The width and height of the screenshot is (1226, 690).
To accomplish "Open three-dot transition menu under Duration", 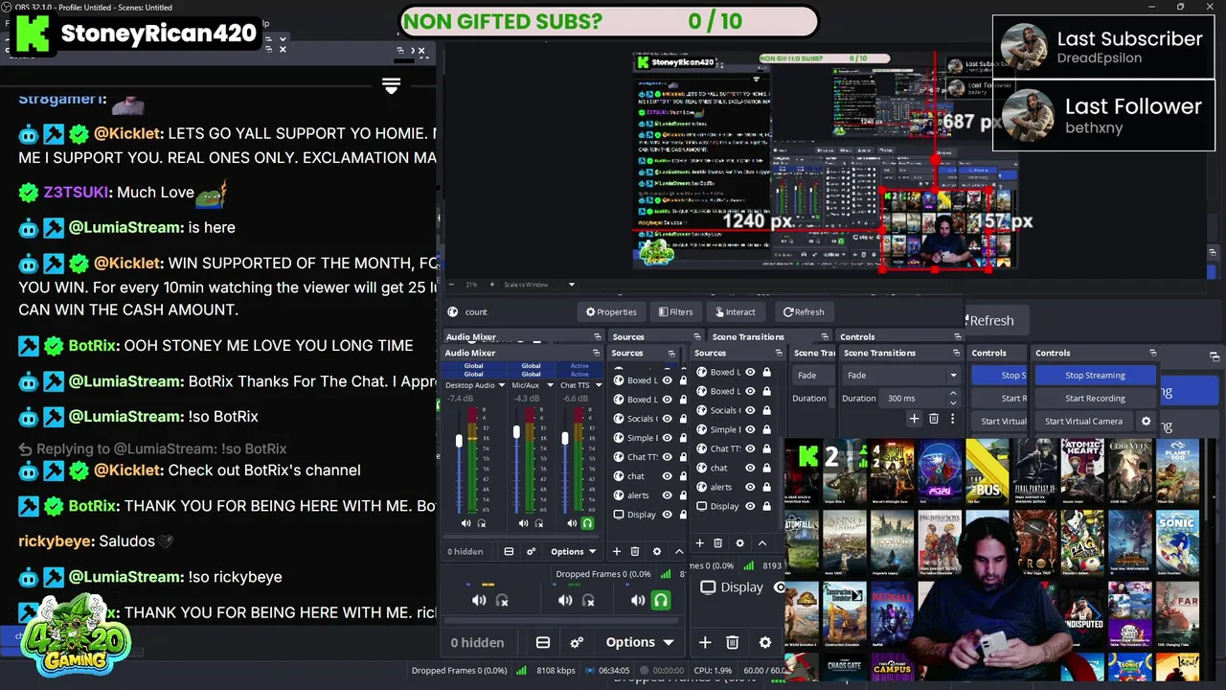I will pyautogui.click(x=952, y=419).
